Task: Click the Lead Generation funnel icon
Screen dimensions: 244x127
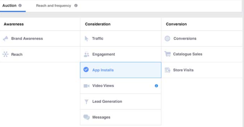Action: tap(87, 102)
